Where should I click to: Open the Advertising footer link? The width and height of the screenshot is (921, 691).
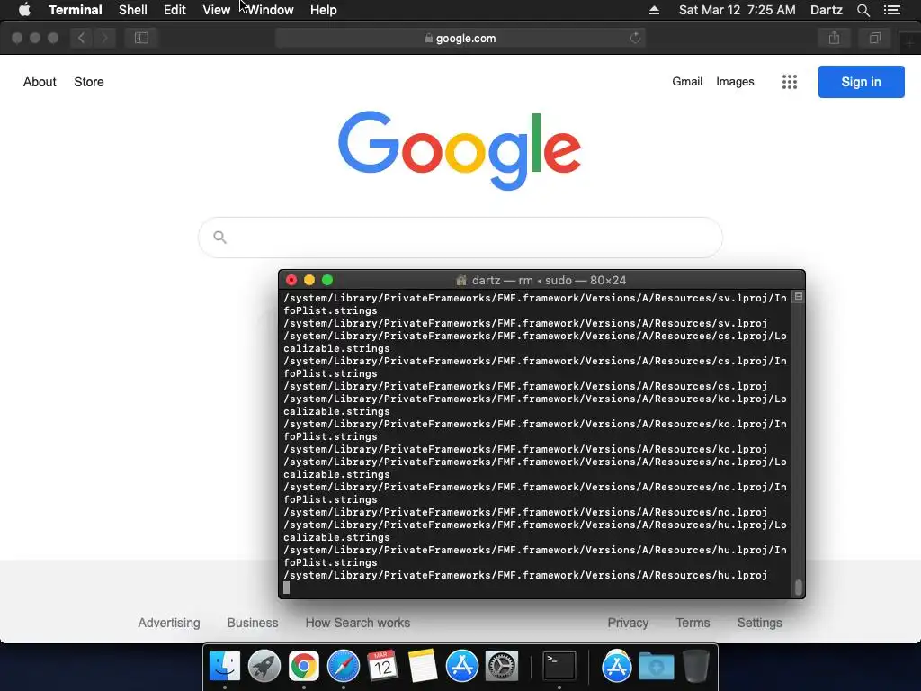click(169, 623)
